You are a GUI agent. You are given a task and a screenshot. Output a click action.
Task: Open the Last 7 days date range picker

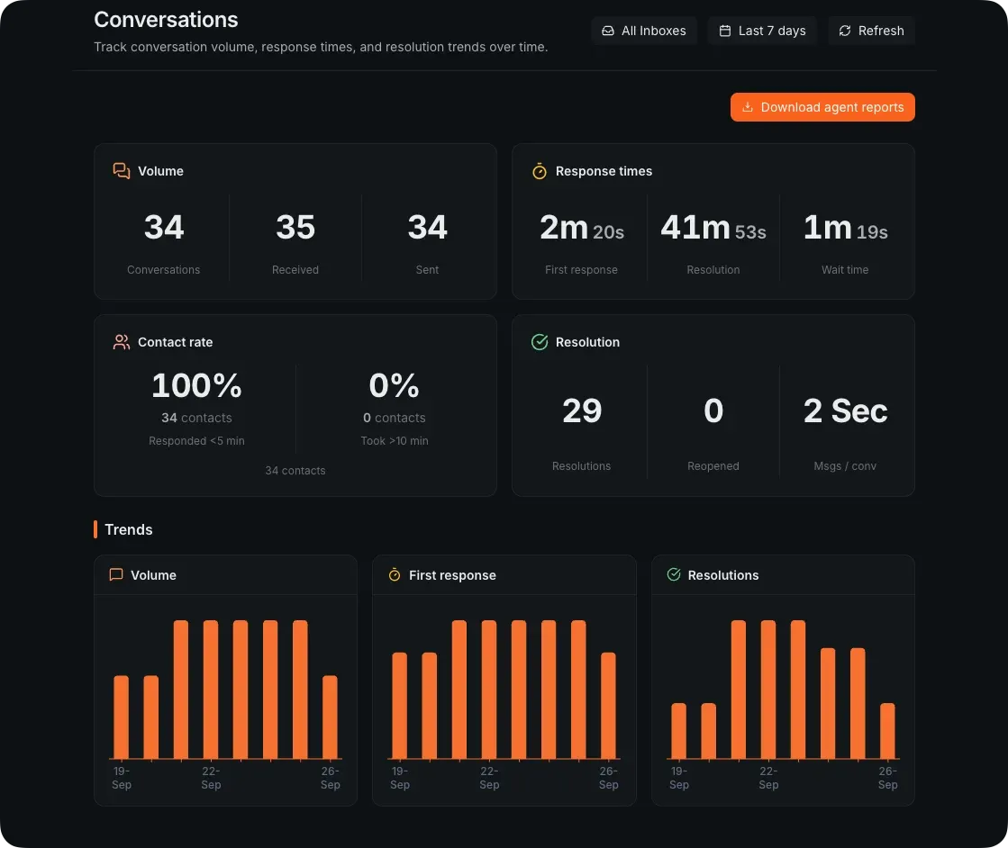coord(762,31)
